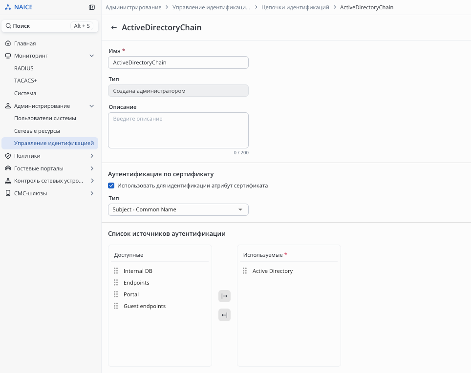Uncheck the use certificate attribute checkbox

pos(111,186)
